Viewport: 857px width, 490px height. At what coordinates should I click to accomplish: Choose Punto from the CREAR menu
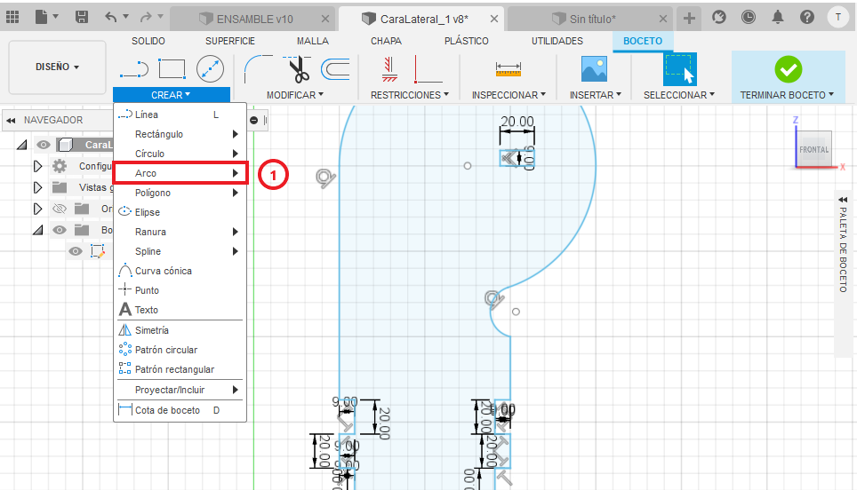click(180, 290)
